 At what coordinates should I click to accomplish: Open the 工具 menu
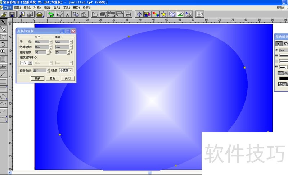tap(67, 8)
